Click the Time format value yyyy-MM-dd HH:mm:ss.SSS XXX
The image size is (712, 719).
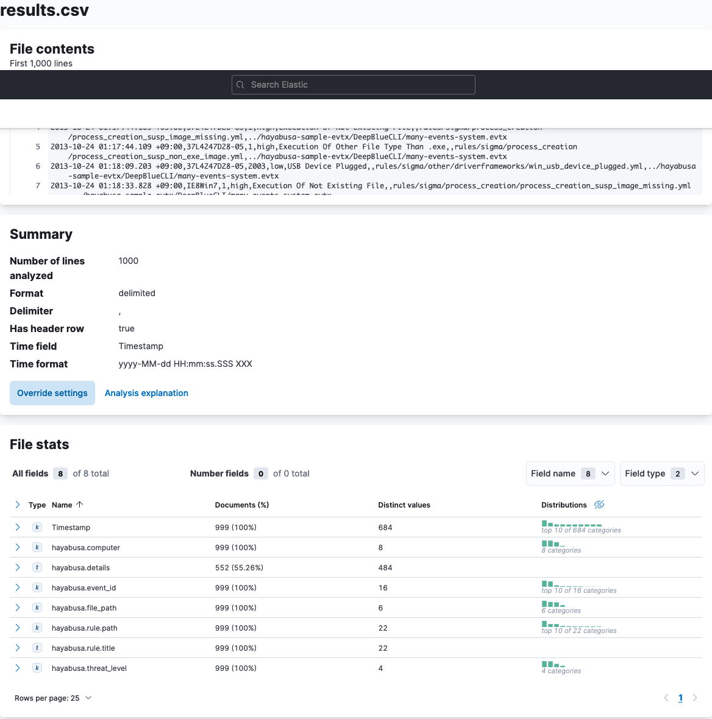[x=185, y=364]
